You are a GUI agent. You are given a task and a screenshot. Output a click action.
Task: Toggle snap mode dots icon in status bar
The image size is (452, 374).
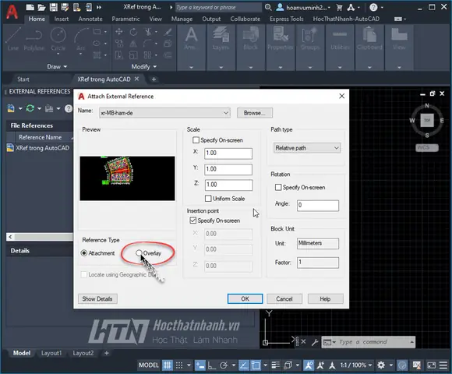coord(179,365)
